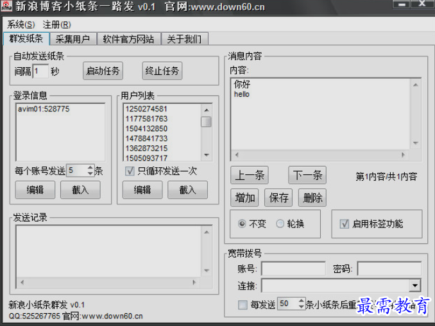Image resolution: width=435 pixels, height=326 pixels.
Task: Click the 间隔 seconds input field
Action: pos(40,71)
